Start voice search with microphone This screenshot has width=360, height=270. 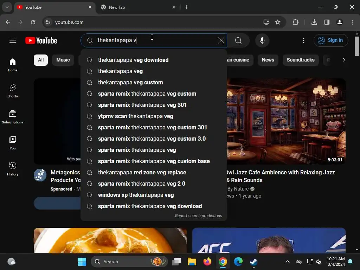(x=262, y=40)
